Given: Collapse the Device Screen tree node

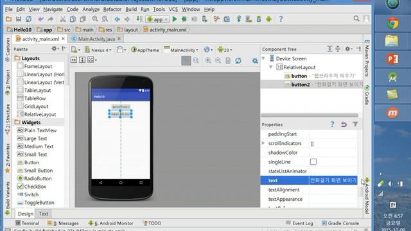Looking at the screenshot, I should 264,58.
